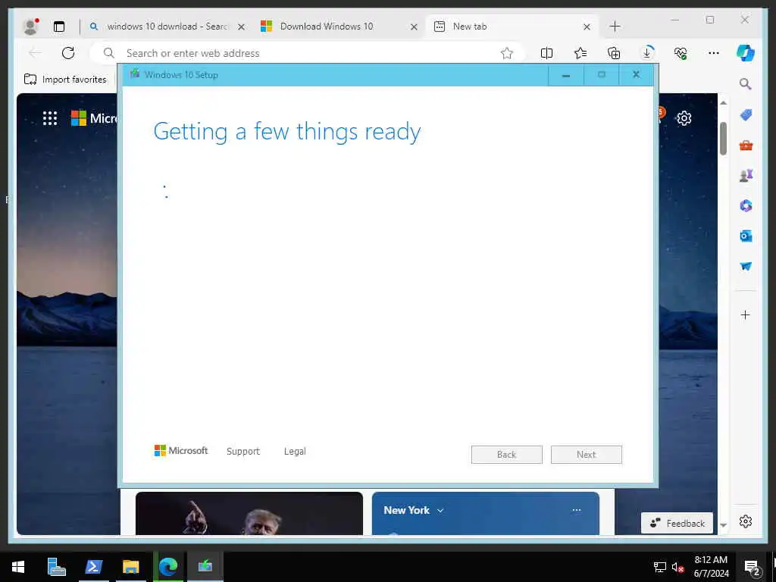Open the new tab page settings gear

click(684, 118)
